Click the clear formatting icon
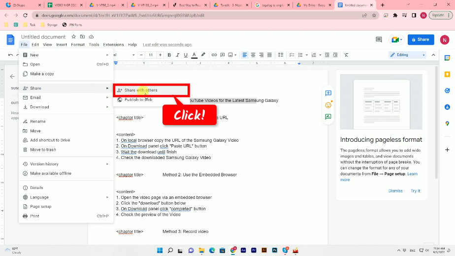 pyautogui.click(x=346, y=55)
